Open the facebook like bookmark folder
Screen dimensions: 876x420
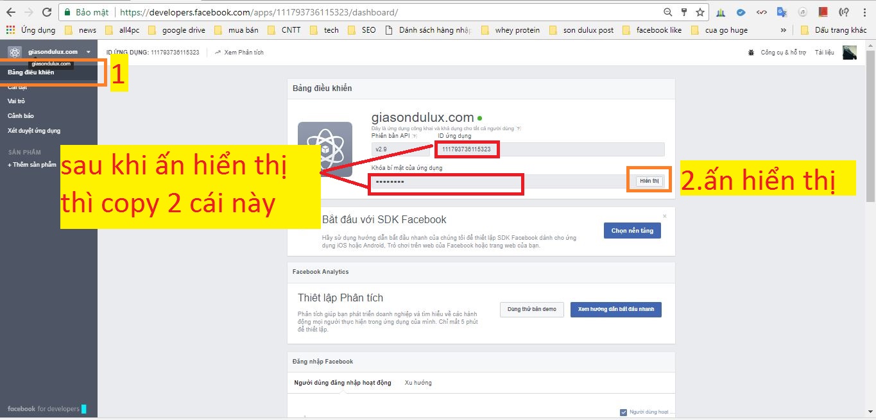point(652,30)
